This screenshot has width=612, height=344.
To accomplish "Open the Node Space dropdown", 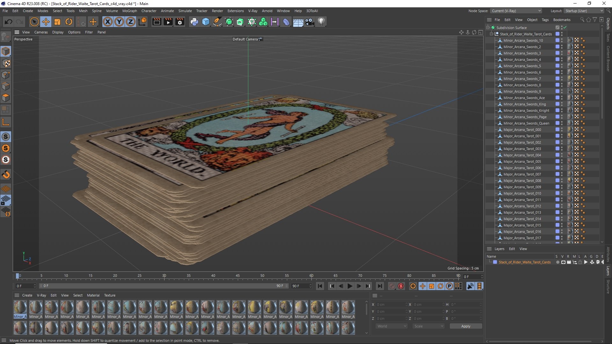I will (516, 11).
